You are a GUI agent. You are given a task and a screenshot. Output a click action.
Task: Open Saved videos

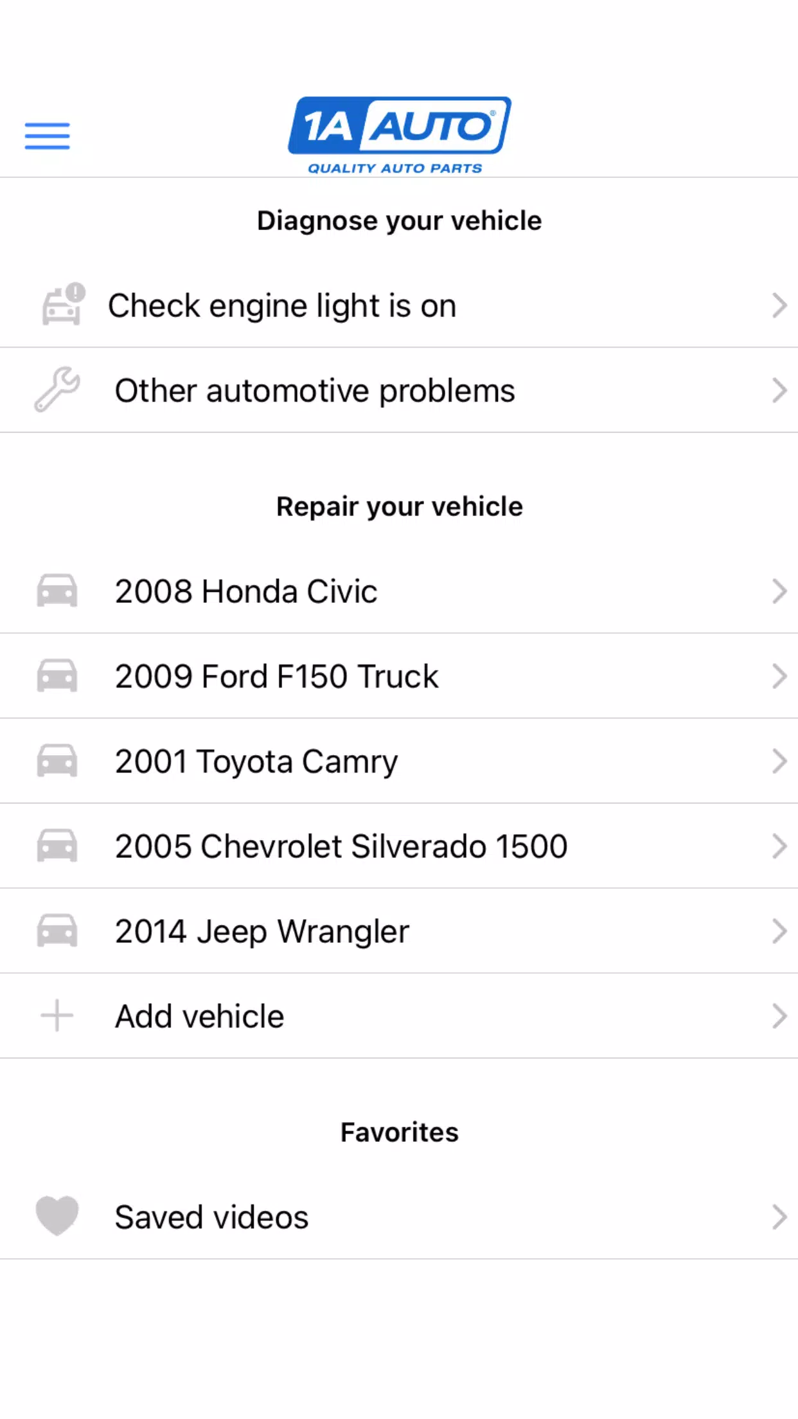click(x=212, y=1217)
